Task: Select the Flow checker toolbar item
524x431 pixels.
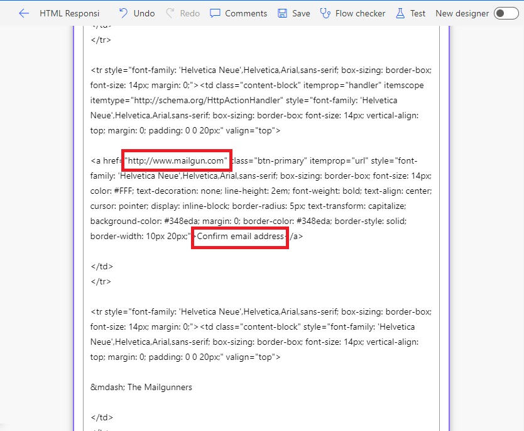Action: tap(352, 13)
